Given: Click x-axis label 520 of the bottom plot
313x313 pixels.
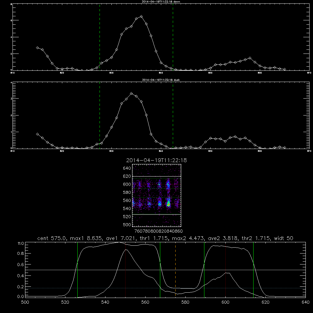Looking at the screenshot, I should [x=65, y=302].
